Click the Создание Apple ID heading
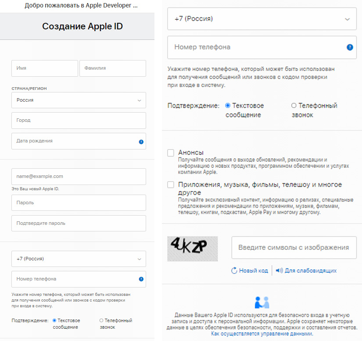The width and height of the screenshot is (362, 341). point(82,26)
